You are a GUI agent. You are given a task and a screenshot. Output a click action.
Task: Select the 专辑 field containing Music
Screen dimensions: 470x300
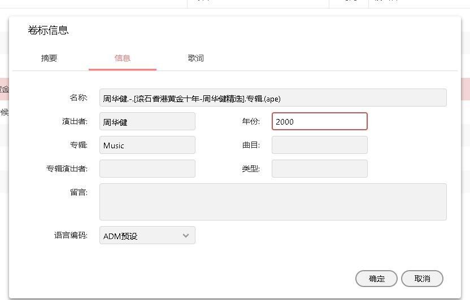[x=147, y=145]
